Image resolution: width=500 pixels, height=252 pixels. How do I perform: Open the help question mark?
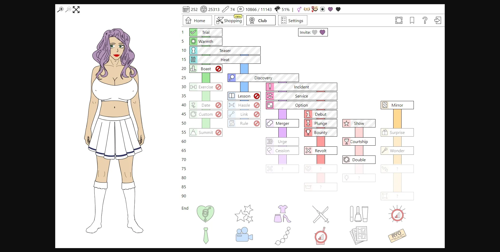(425, 20)
